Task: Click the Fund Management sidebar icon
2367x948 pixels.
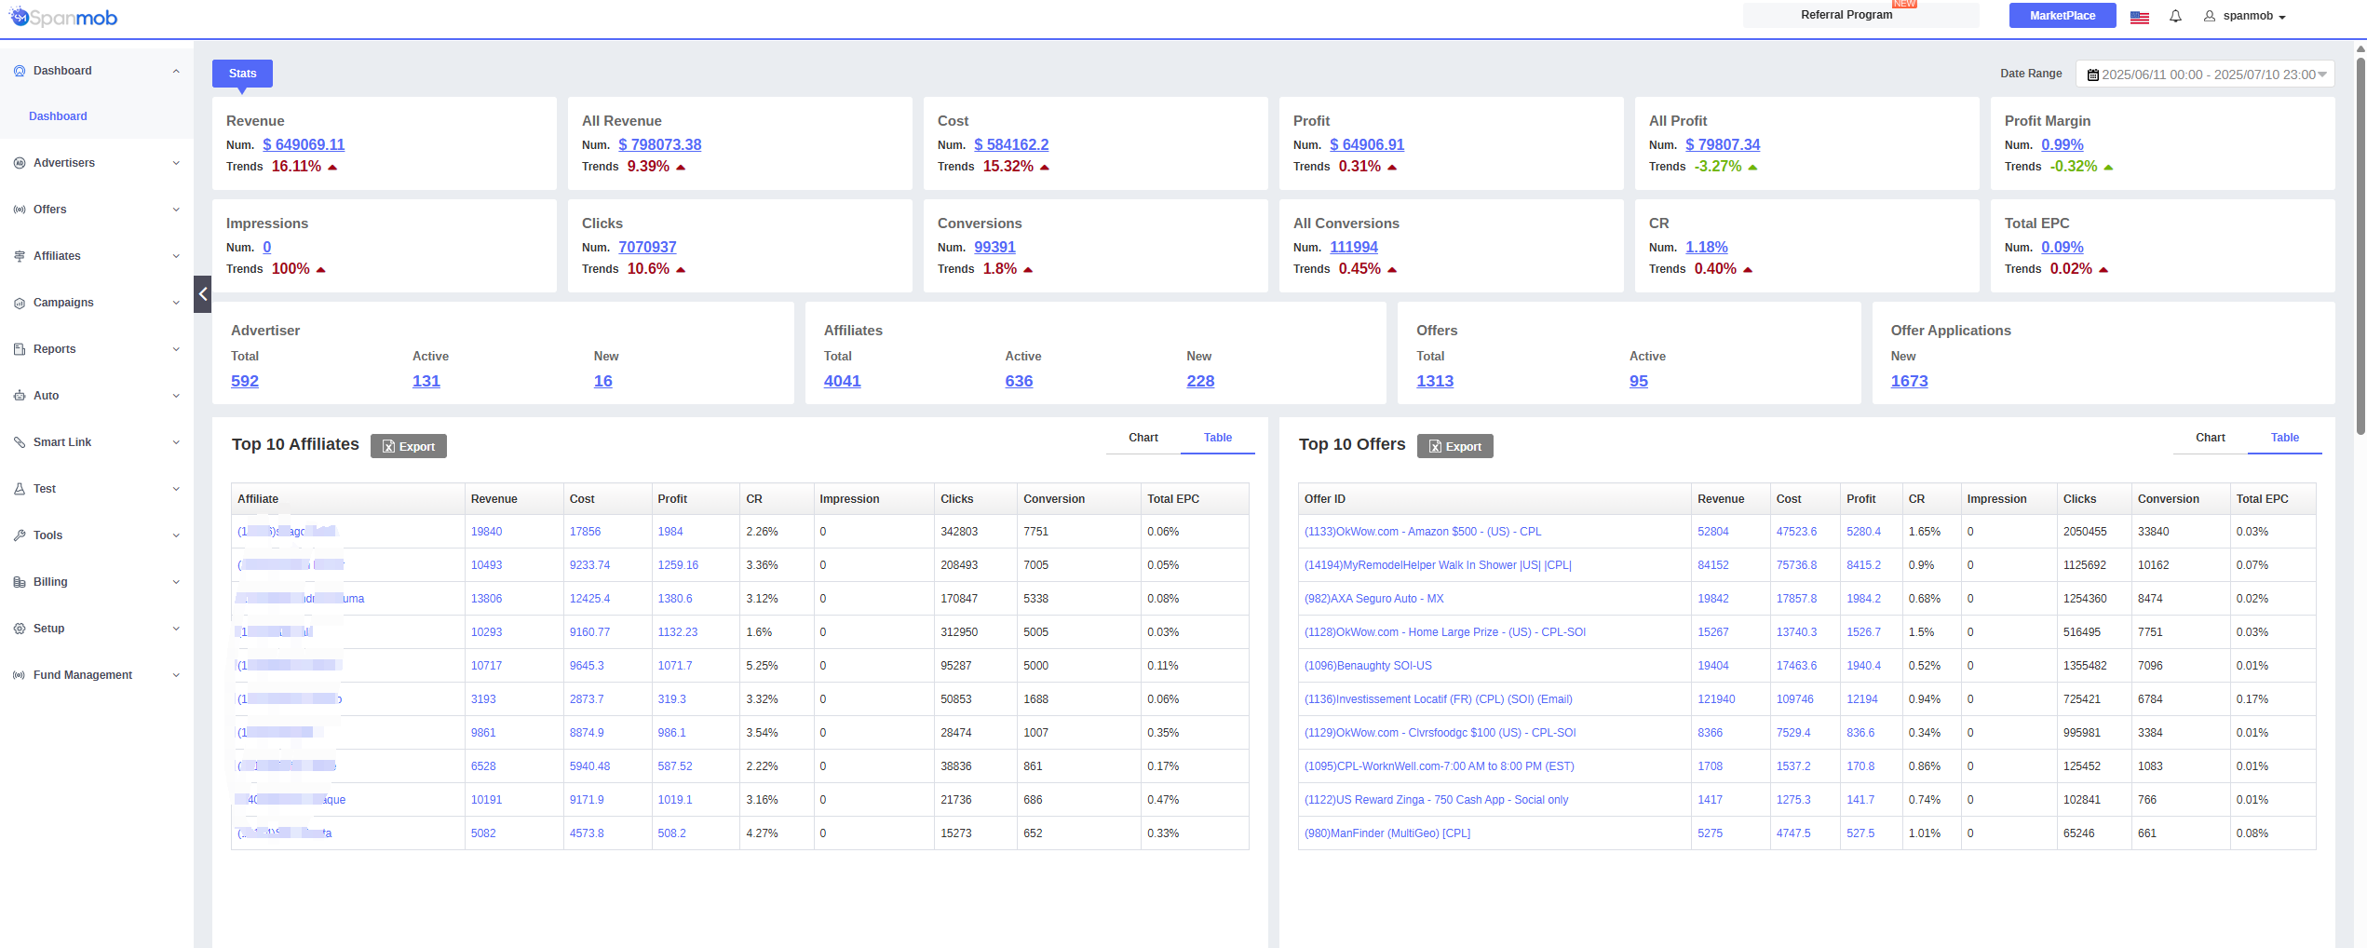Action: pyautogui.click(x=20, y=675)
